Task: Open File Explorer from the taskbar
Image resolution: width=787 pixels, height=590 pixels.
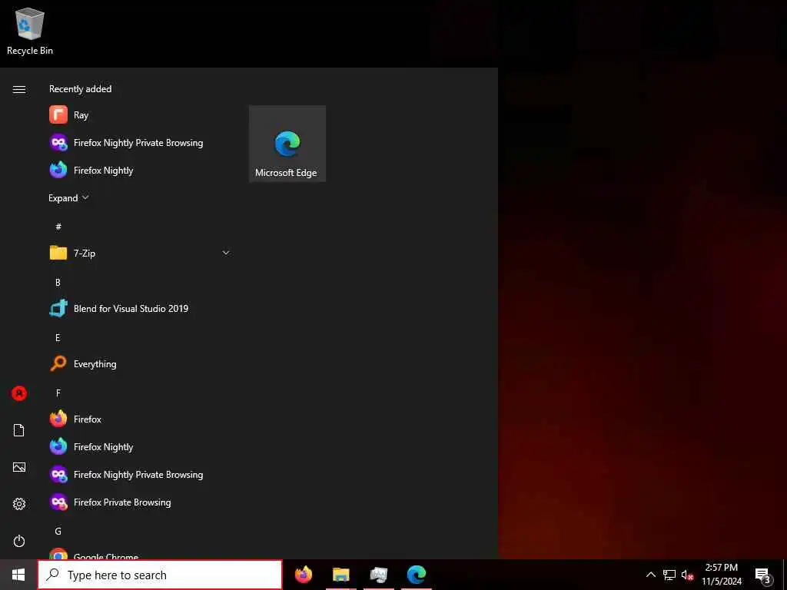Action: (x=340, y=575)
